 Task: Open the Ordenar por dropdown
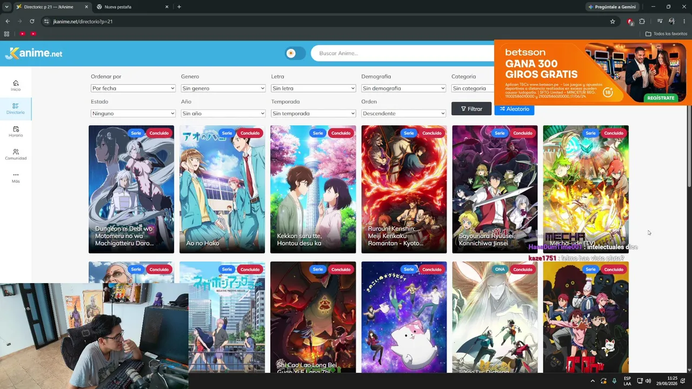click(x=133, y=88)
